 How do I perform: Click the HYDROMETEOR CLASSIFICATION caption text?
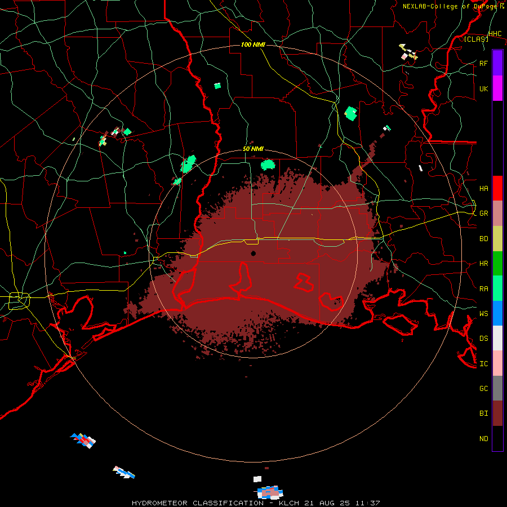(x=198, y=503)
